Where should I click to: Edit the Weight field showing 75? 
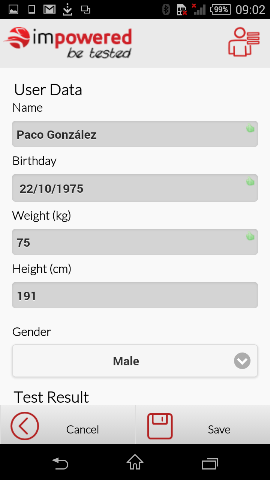pyautogui.click(x=135, y=242)
